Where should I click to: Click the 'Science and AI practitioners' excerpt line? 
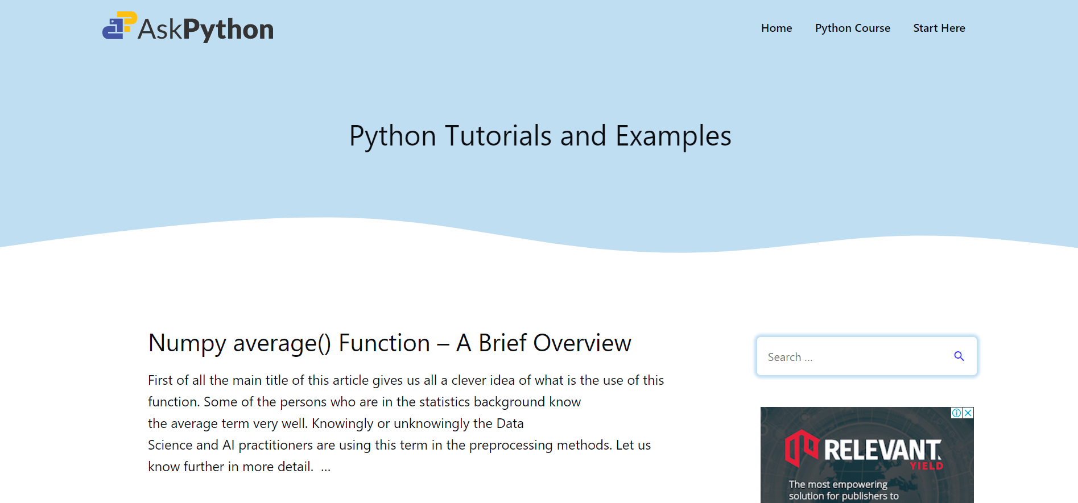click(x=399, y=445)
